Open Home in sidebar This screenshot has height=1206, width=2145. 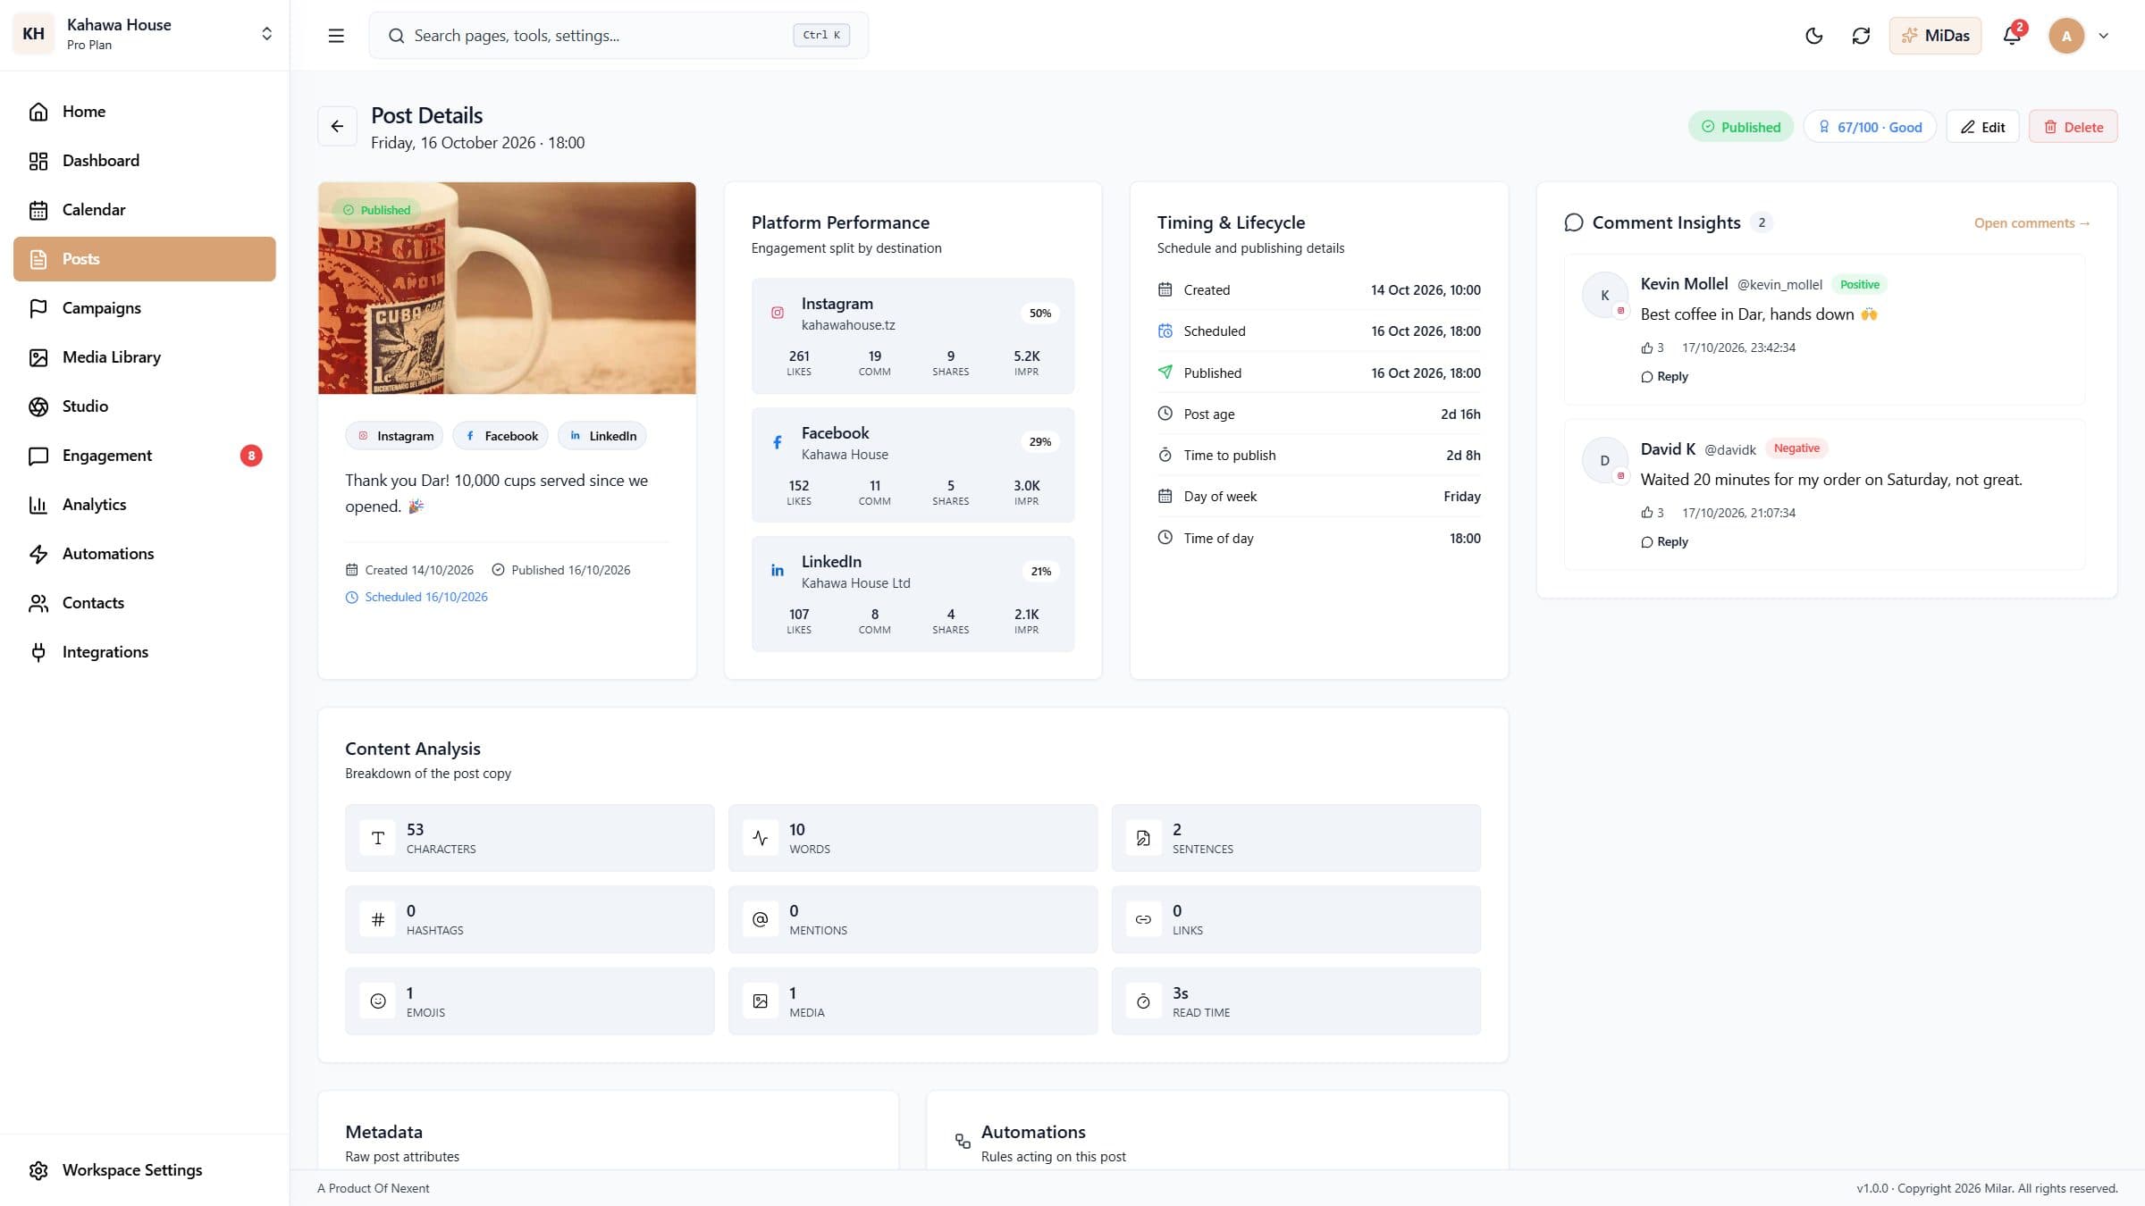pyautogui.click(x=144, y=112)
